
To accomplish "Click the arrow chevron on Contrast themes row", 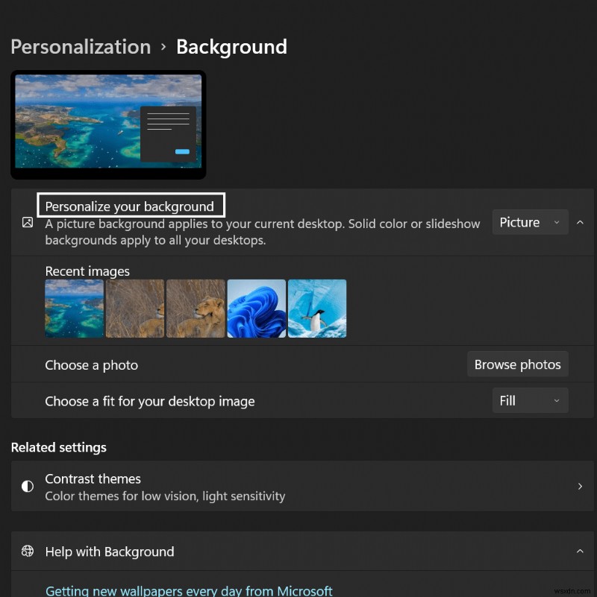I will point(580,486).
